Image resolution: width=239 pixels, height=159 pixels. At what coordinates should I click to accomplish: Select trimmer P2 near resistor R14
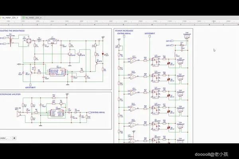click(x=61, y=103)
